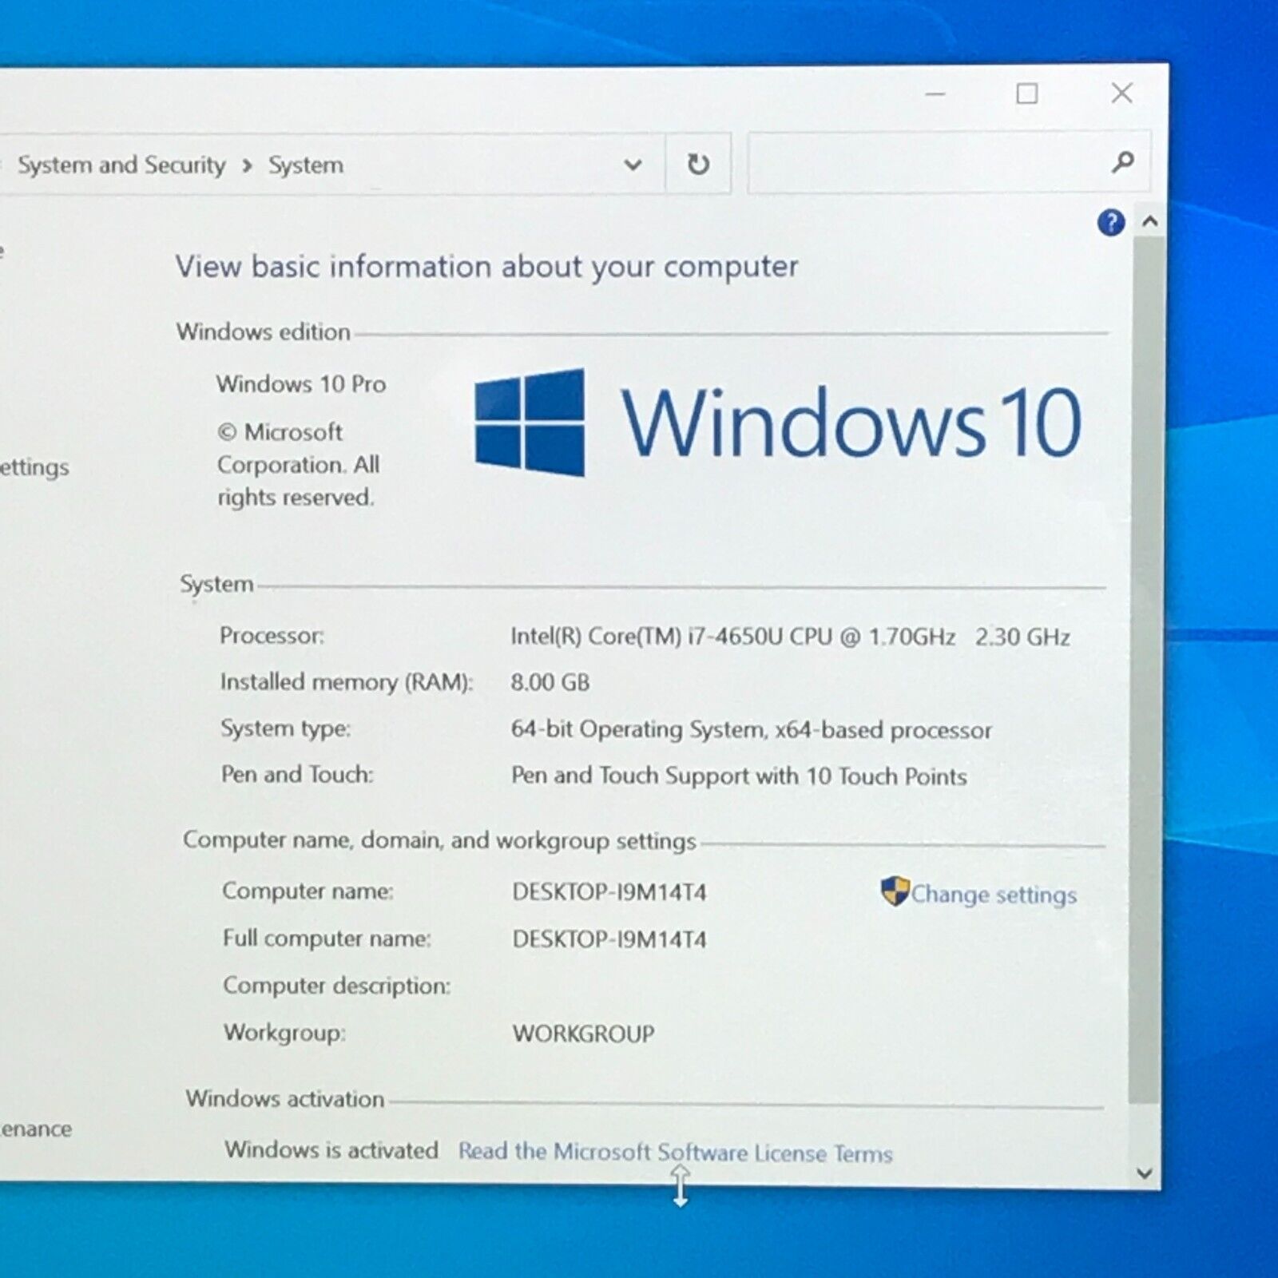
Task: Click the Full computer name value
Action: coord(609,939)
